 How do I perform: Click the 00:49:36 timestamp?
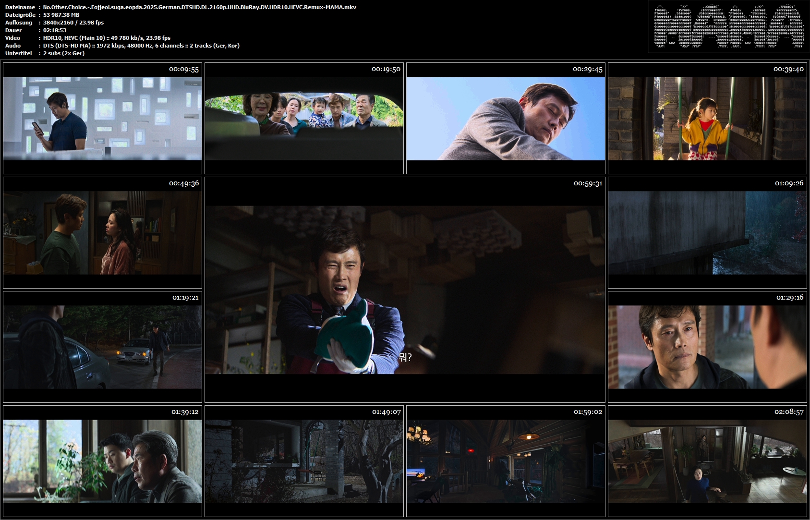(184, 183)
